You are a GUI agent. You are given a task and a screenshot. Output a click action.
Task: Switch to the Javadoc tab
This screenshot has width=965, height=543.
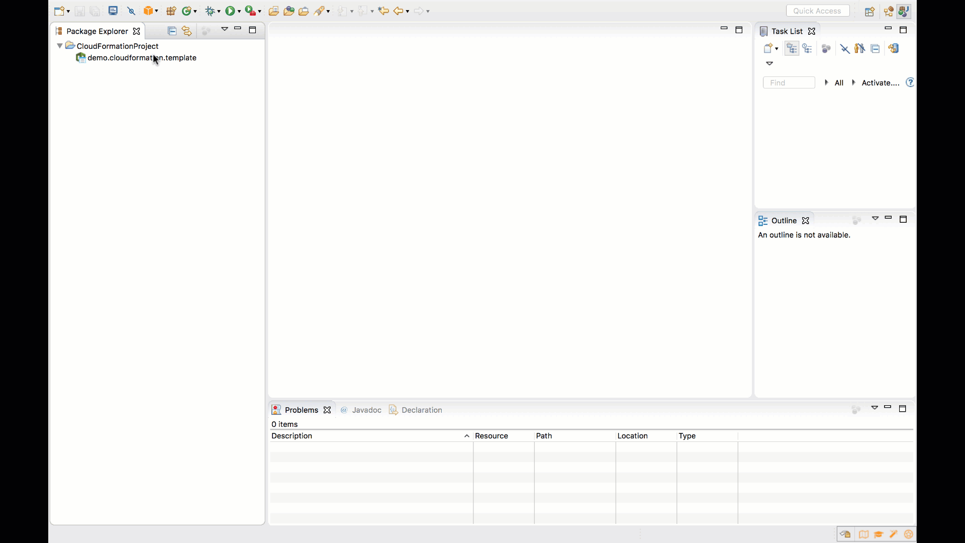[366, 410]
